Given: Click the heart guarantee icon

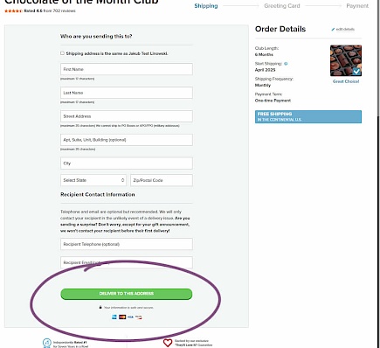Looking at the screenshot, I should tap(168, 343).
